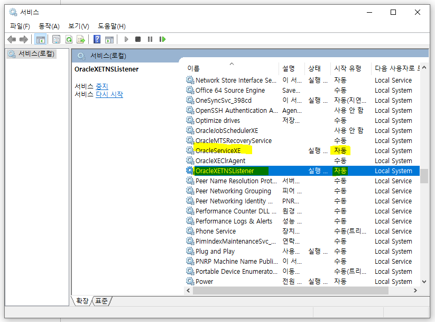
Task: Click the Pause Service icon
Action: point(150,40)
